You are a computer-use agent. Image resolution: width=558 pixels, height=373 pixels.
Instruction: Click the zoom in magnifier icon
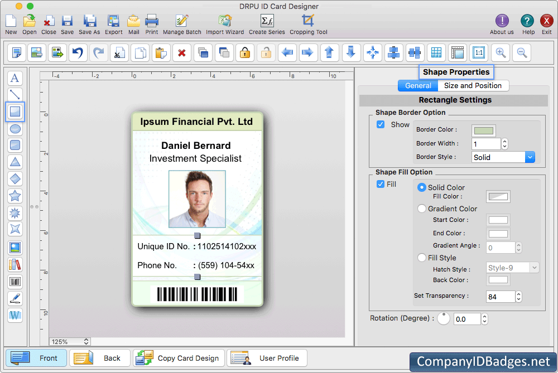[501, 52]
